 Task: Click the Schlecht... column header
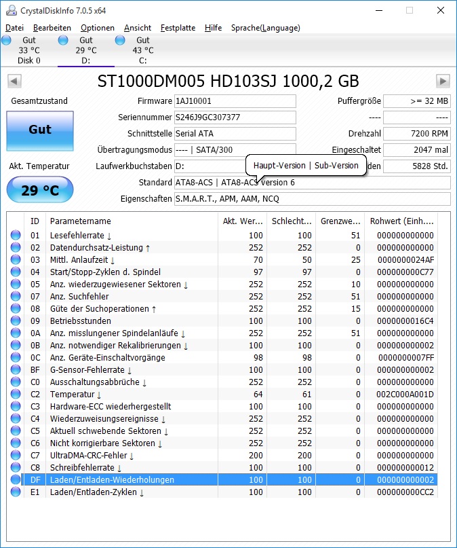(x=292, y=221)
